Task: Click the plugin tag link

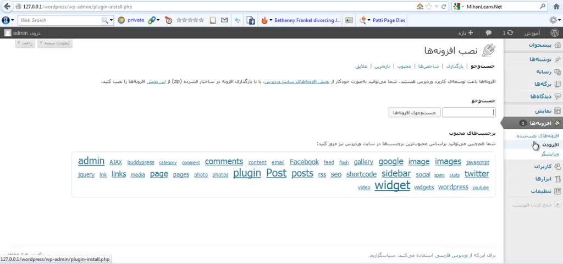Action: (247, 173)
